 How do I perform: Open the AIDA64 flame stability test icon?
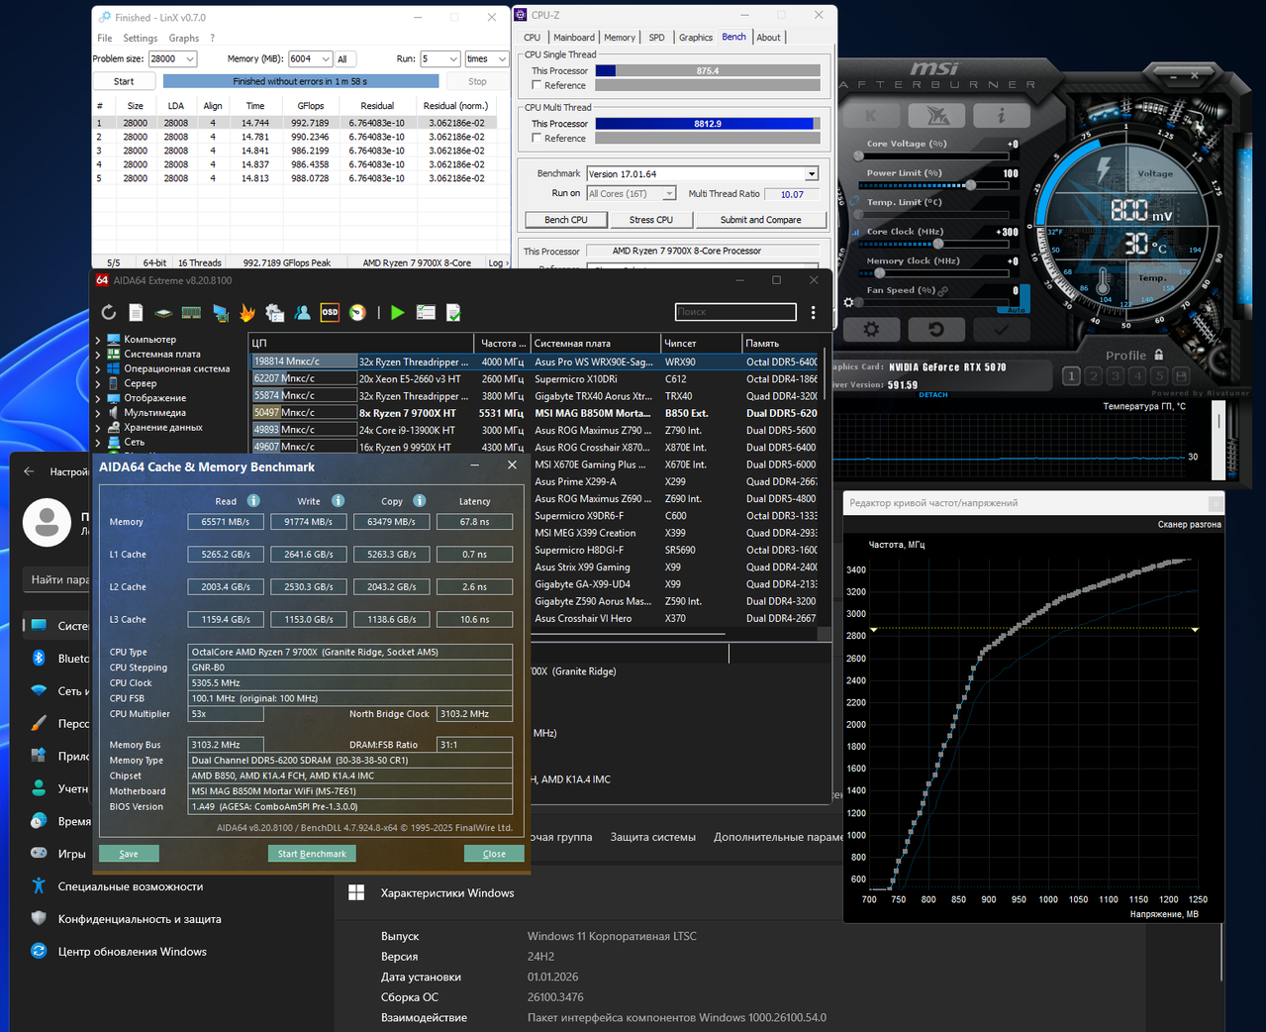[x=247, y=312]
